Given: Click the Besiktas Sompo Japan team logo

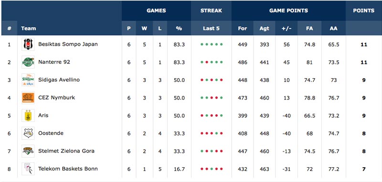Looking at the screenshot, I should click(28, 44).
